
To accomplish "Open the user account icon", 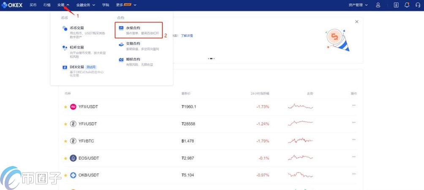I will [378, 5].
